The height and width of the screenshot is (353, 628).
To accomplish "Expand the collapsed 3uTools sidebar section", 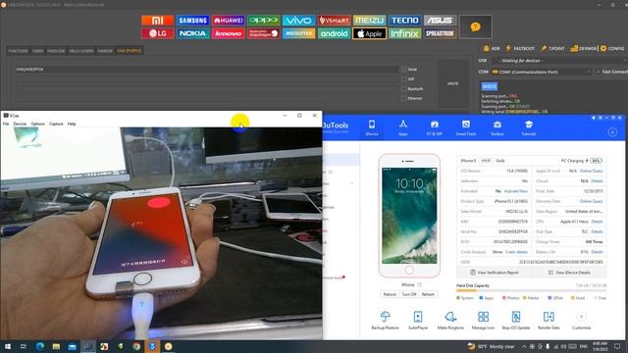I will point(351,183).
